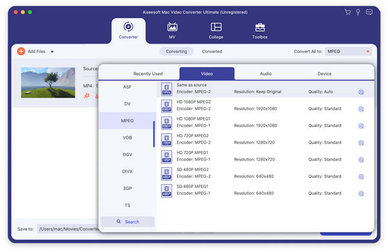Choose DV in the format list
The image size is (388, 252).
[127, 104]
